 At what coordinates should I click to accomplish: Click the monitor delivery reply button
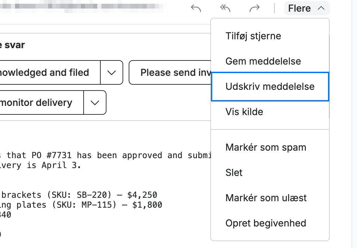click(41, 102)
